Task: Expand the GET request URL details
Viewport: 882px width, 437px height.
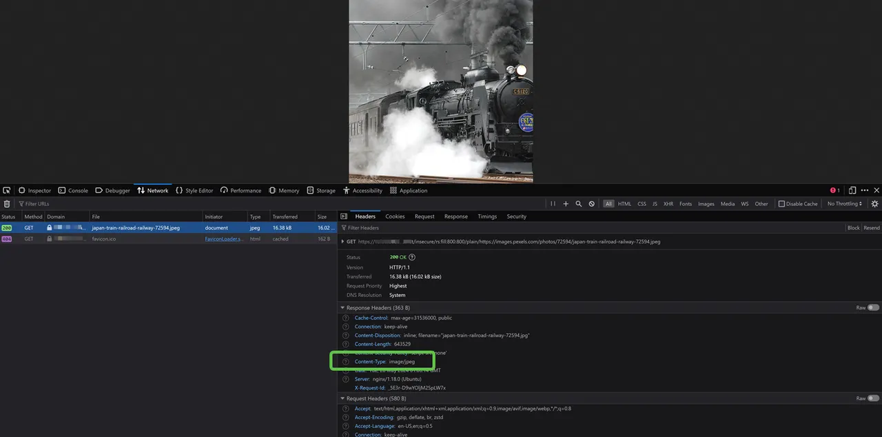Action: [x=343, y=242]
